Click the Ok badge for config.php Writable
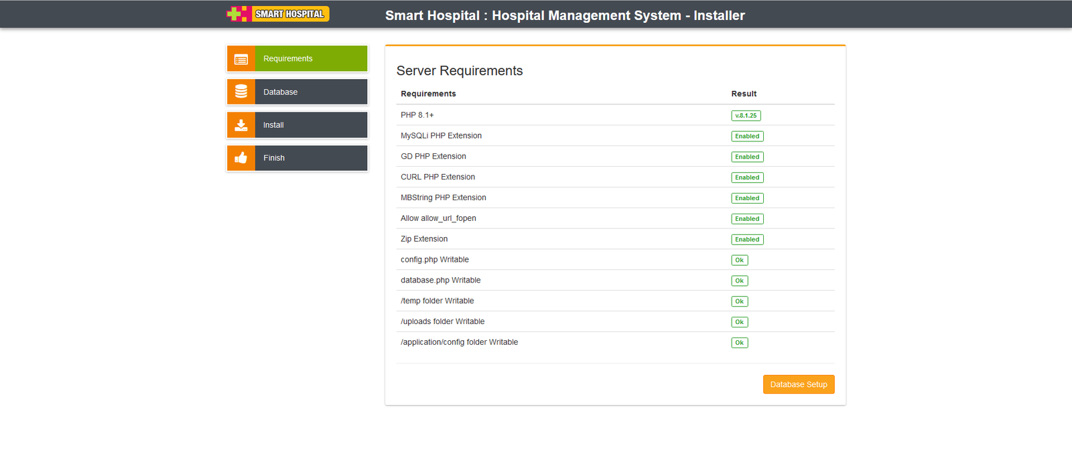Image resolution: width=1072 pixels, height=454 pixels. pos(739,260)
